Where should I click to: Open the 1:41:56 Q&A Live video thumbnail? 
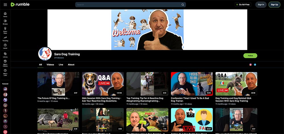click(103, 84)
